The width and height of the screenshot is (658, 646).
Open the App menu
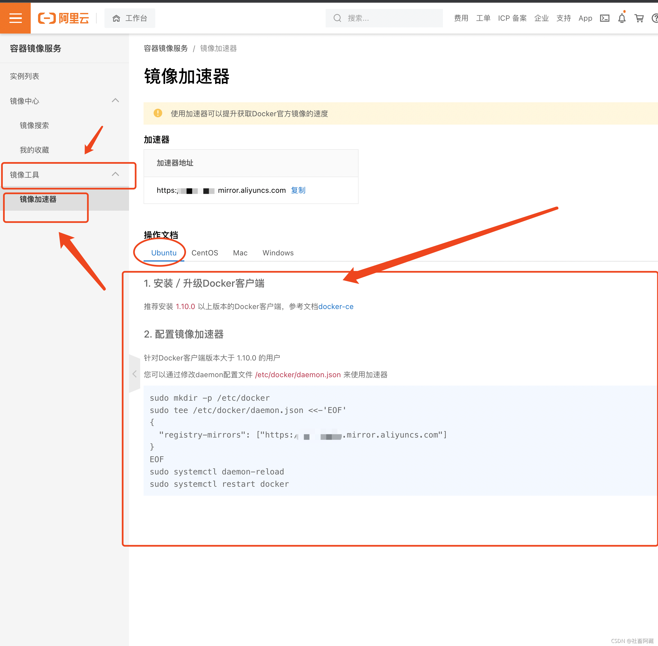click(585, 18)
